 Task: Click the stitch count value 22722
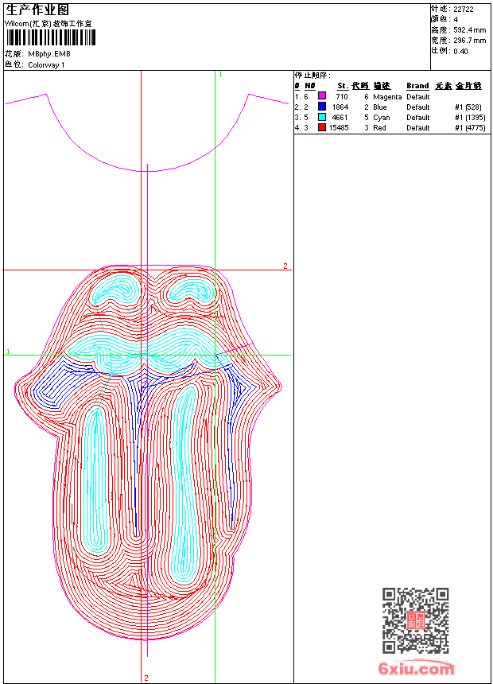pyautogui.click(x=464, y=9)
